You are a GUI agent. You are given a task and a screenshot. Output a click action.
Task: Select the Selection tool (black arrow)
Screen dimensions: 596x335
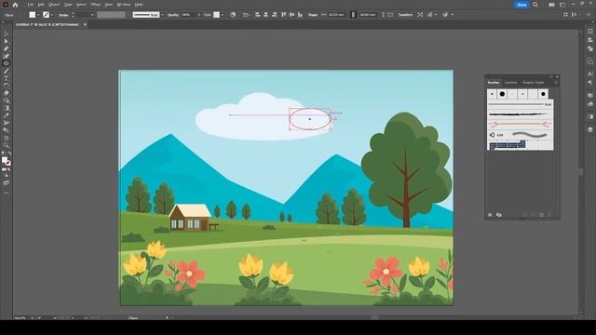[7, 34]
